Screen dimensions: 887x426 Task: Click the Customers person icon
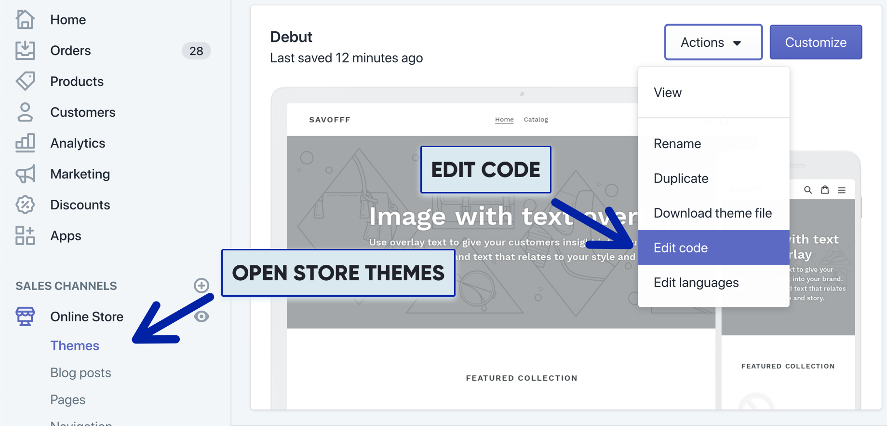pyautogui.click(x=25, y=112)
